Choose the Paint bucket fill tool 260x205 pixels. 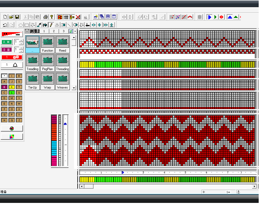(x=45, y=25)
